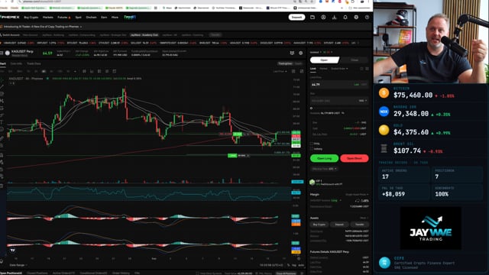Click the TradingView logo on chart
This screenshot has width=489, height=275.
point(12,250)
